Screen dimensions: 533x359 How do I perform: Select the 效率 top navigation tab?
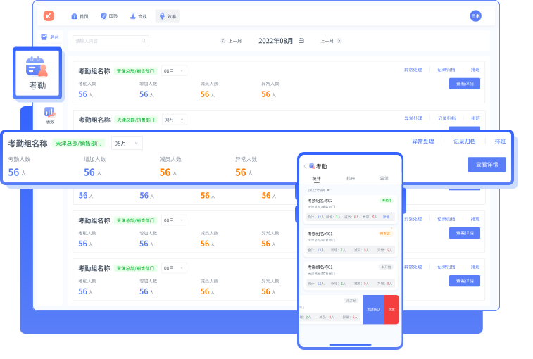167,15
